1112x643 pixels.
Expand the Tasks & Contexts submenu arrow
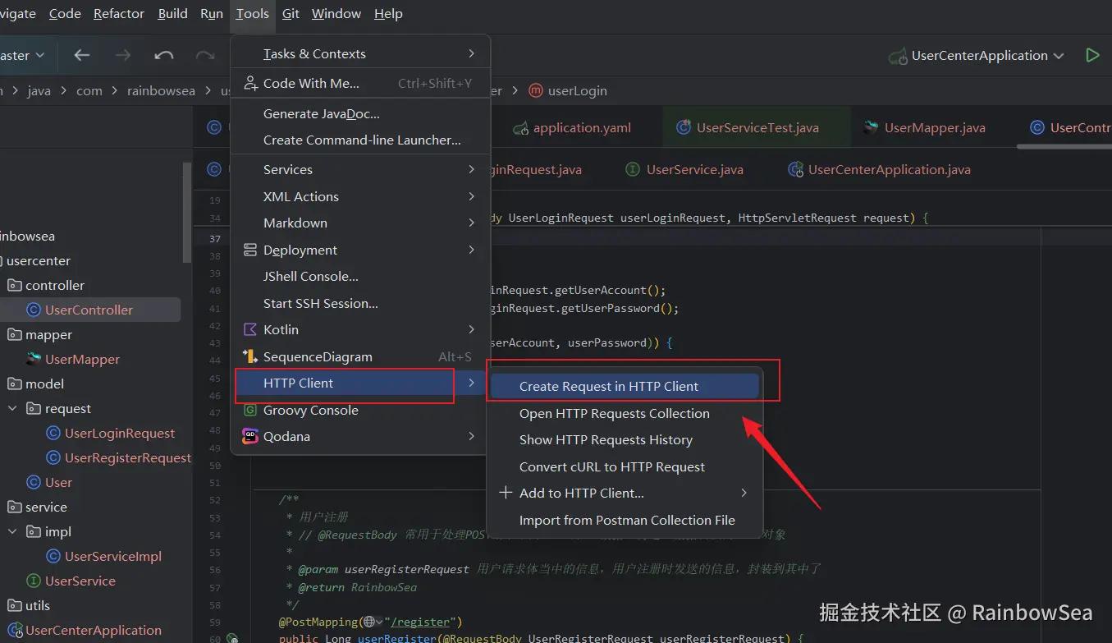coord(471,53)
